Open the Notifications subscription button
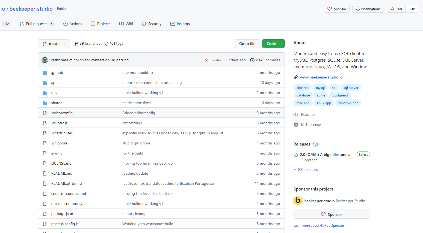This screenshot has width=423, height=233. 368,9
